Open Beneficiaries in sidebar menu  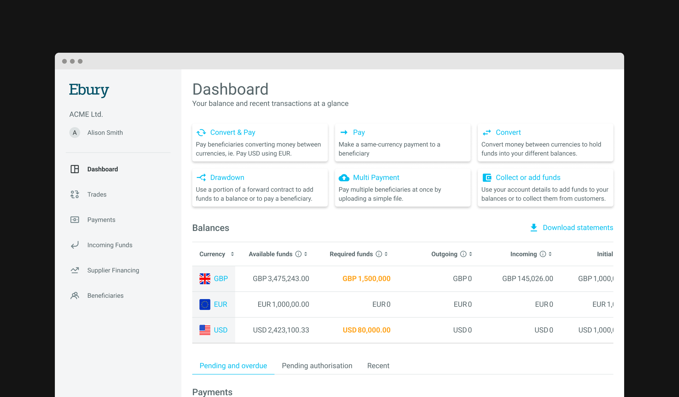(x=105, y=295)
